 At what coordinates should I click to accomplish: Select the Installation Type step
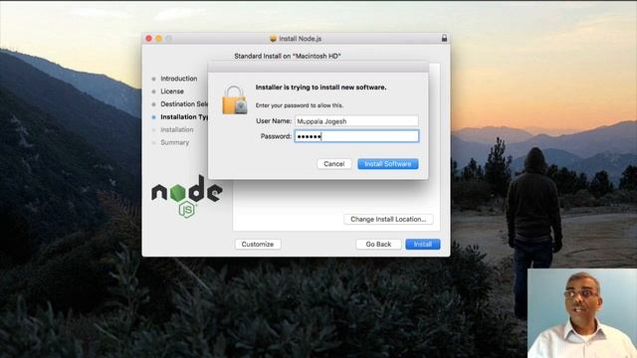point(184,117)
